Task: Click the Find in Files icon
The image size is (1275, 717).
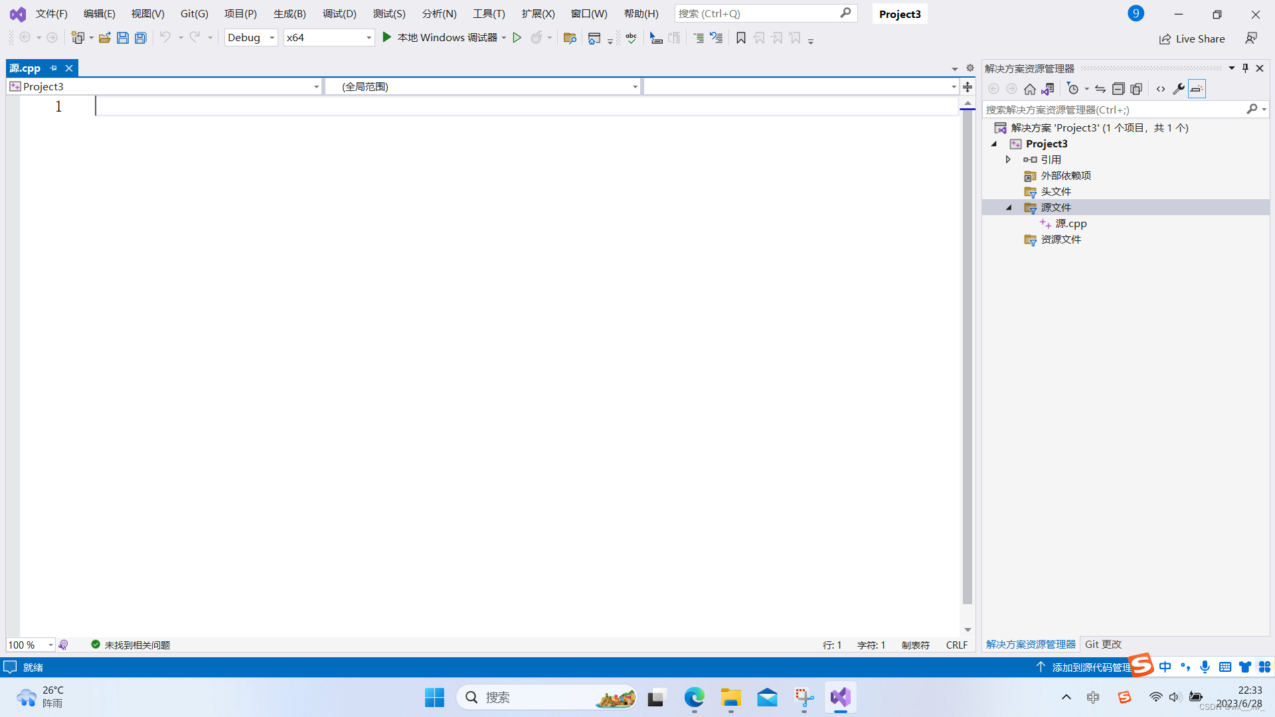Action: (569, 38)
